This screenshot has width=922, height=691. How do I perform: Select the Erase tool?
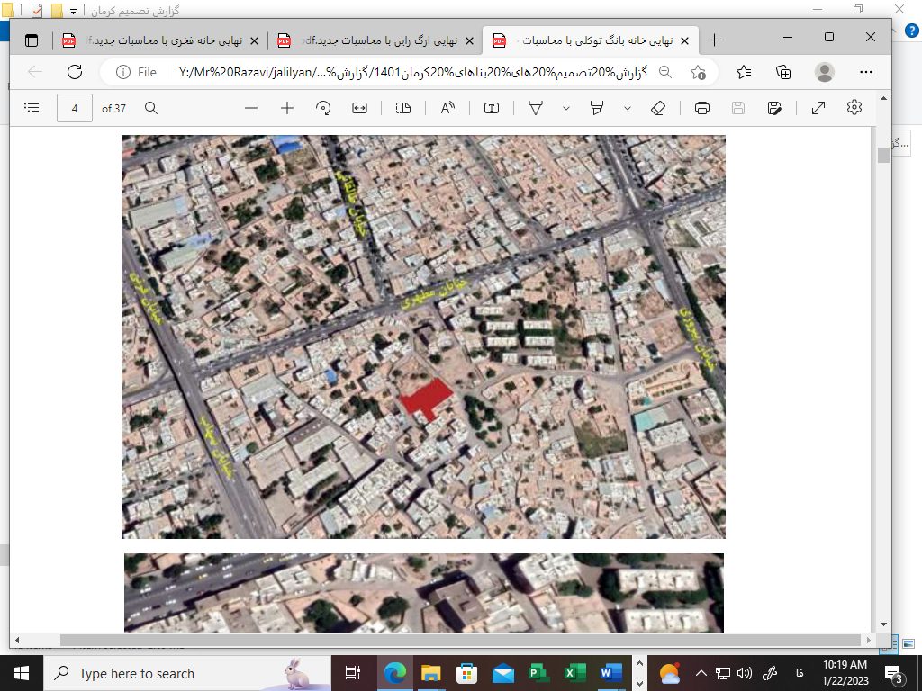[658, 108]
